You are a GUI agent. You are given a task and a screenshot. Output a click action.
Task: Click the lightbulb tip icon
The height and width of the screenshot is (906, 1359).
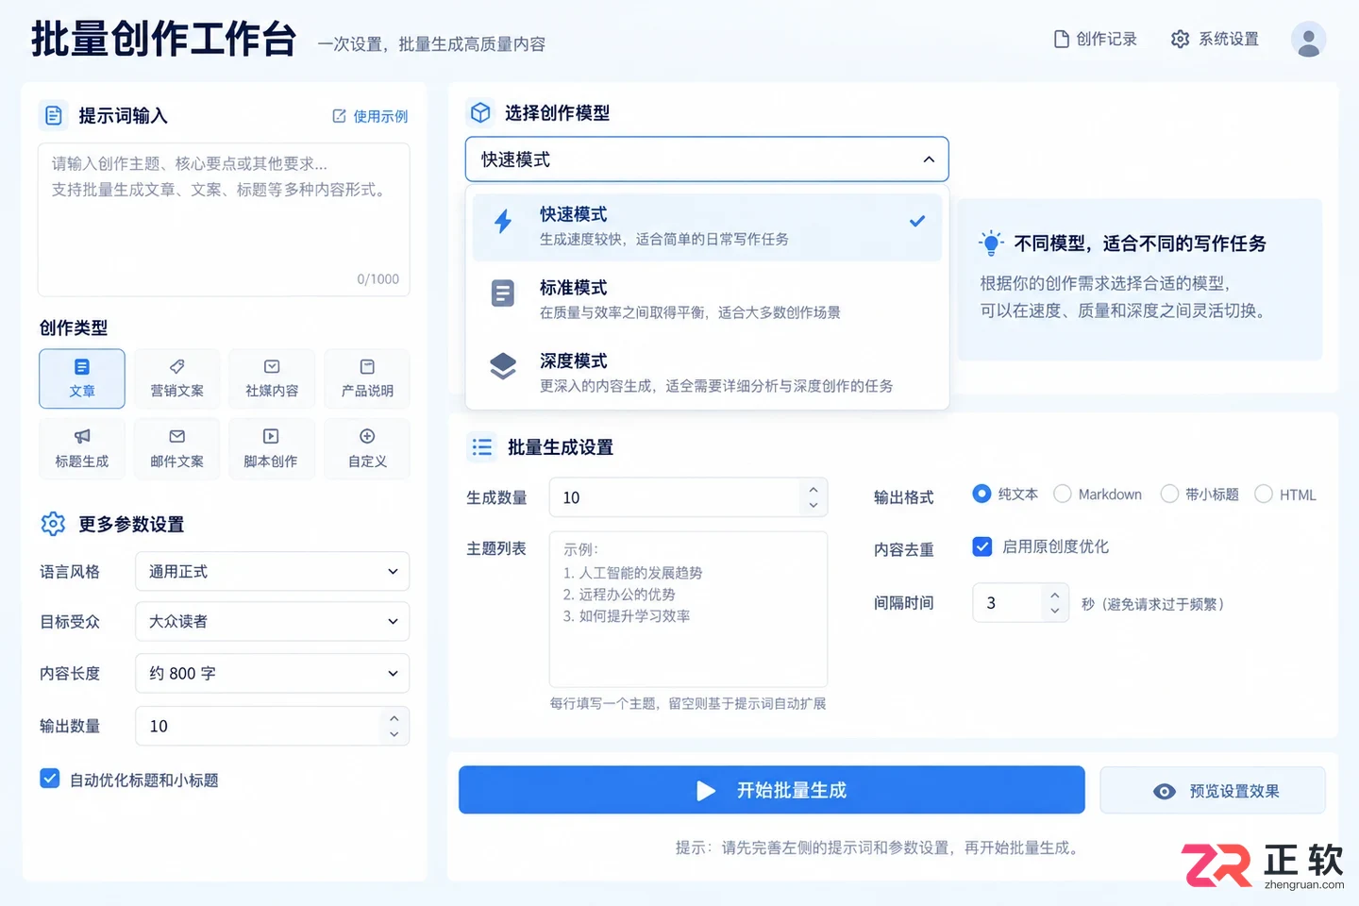pos(991,243)
